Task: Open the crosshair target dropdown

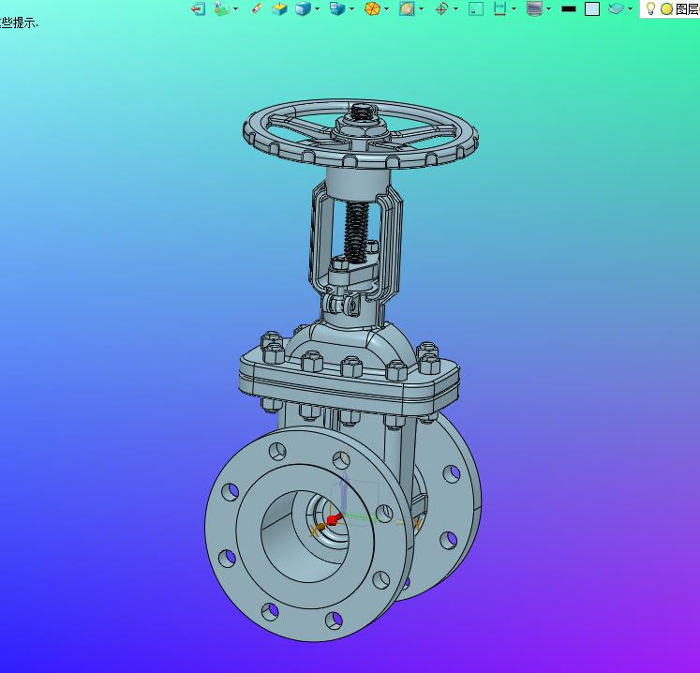Action: point(455,9)
